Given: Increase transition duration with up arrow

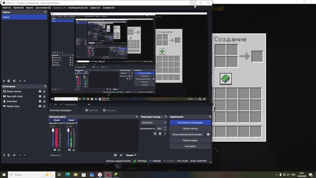Looking at the screenshot, I should pyautogui.click(x=165, y=127).
